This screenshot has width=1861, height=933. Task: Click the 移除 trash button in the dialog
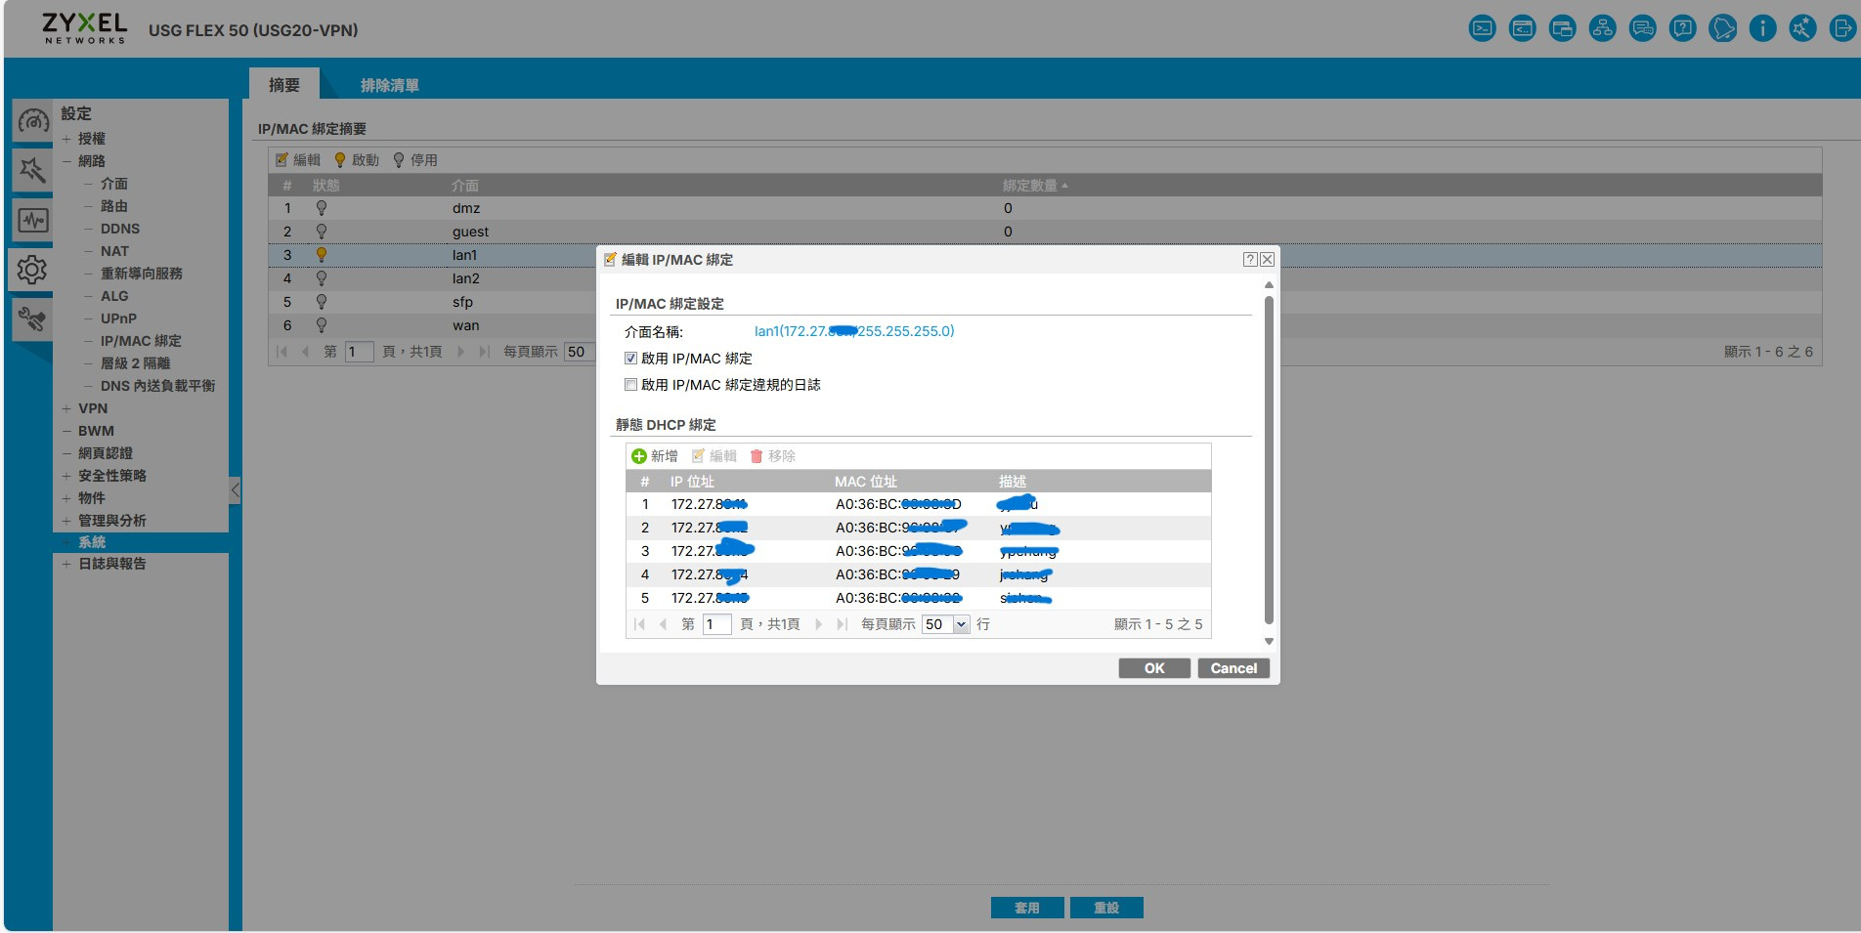point(772,456)
